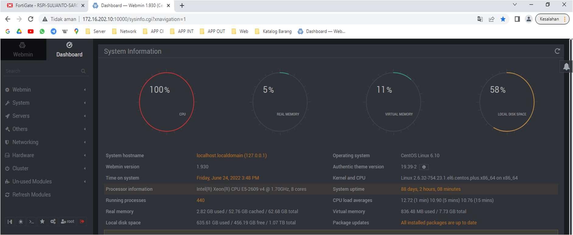
Task: Go back with the browser back arrow
Action: pyautogui.click(x=8, y=19)
